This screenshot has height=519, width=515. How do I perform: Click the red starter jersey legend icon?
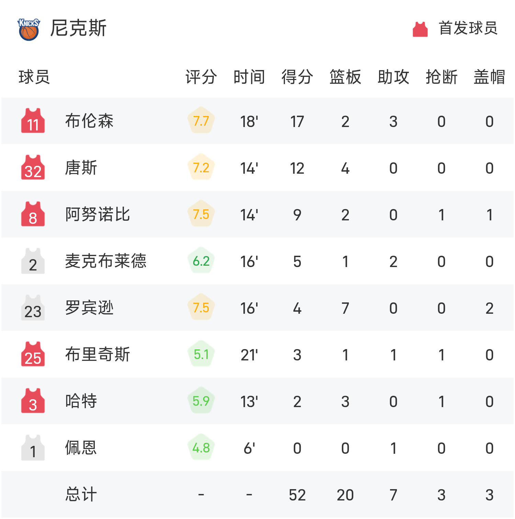(420, 29)
